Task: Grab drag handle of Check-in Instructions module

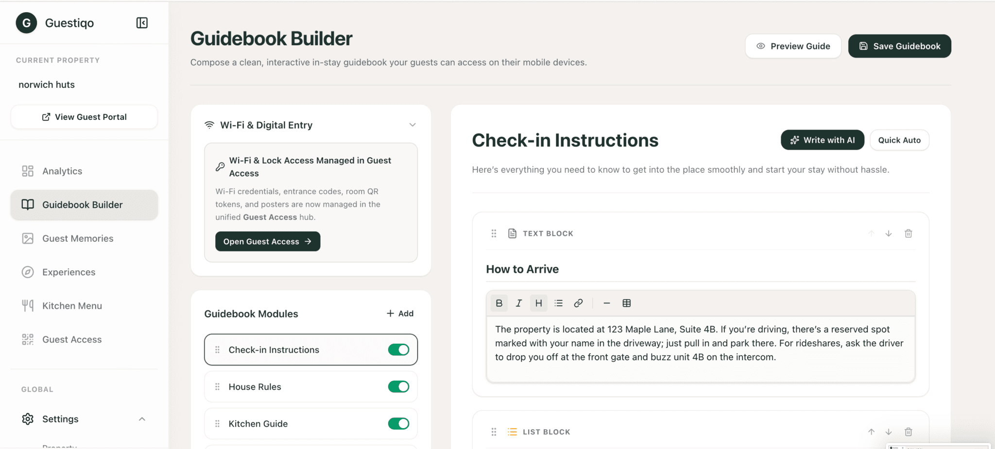Action: click(x=217, y=349)
